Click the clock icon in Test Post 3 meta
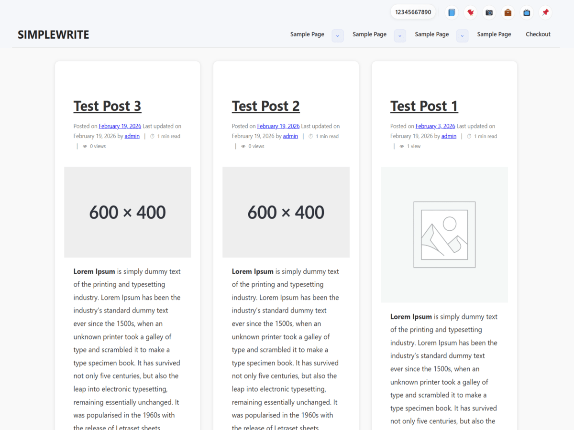Image resolution: width=574 pixels, height=430 pixels. 153,136
